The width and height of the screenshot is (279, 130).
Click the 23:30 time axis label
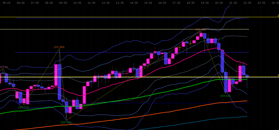click(261, 3)
